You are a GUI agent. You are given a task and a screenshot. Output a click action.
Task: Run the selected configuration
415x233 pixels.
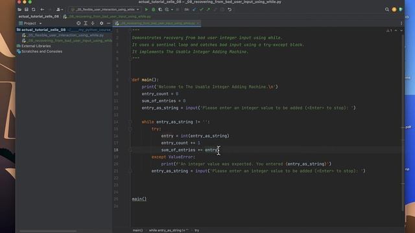click(147, 10)
